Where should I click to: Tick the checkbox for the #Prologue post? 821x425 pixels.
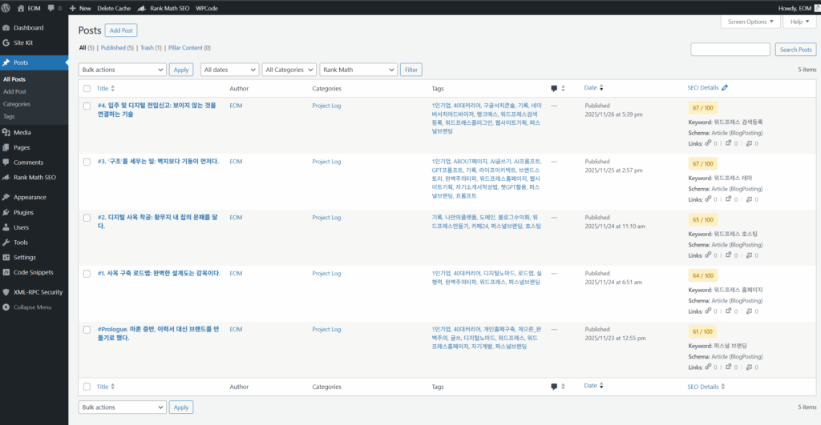pyautogui.click(x=87, y=330)
